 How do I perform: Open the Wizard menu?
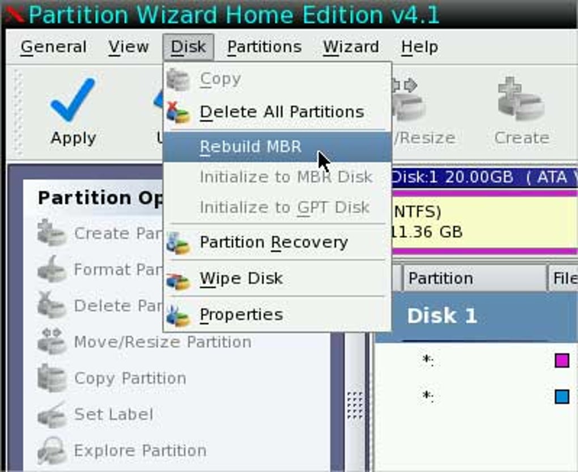click(351, 47)
